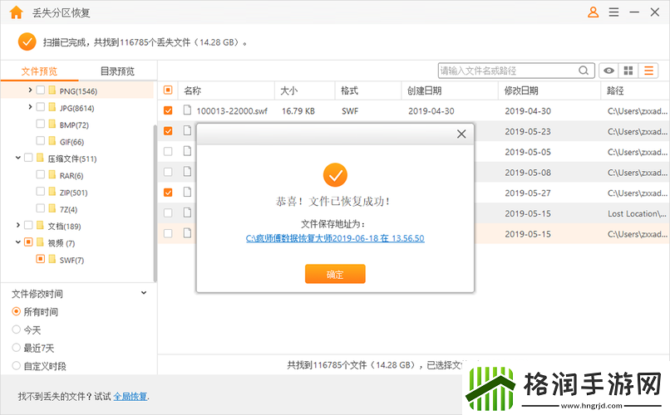Click file icon of 100013-22000.swf

point(187,110)
